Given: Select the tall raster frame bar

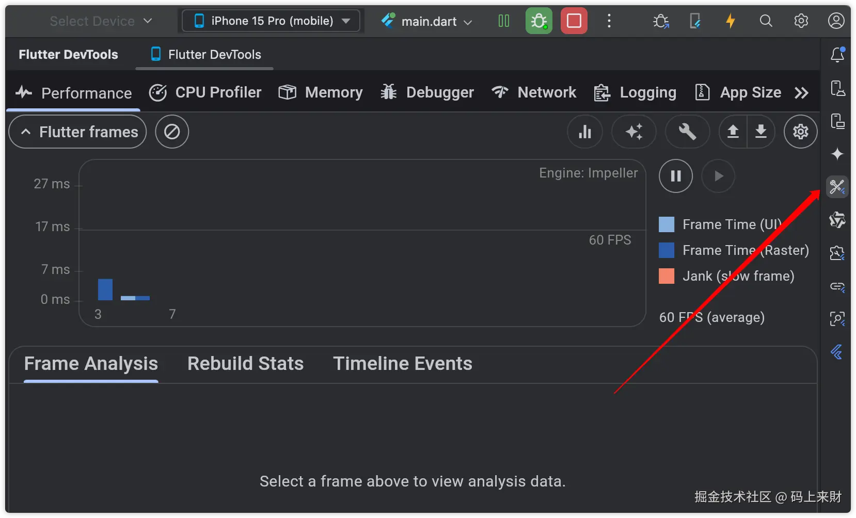Looking at the screenshot, I should pyautogui.click(x=105, y=289).
